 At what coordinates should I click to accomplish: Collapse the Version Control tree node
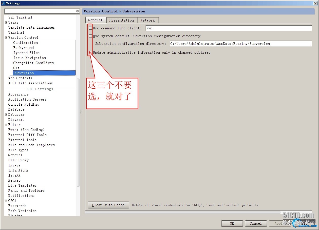[6, 37]
